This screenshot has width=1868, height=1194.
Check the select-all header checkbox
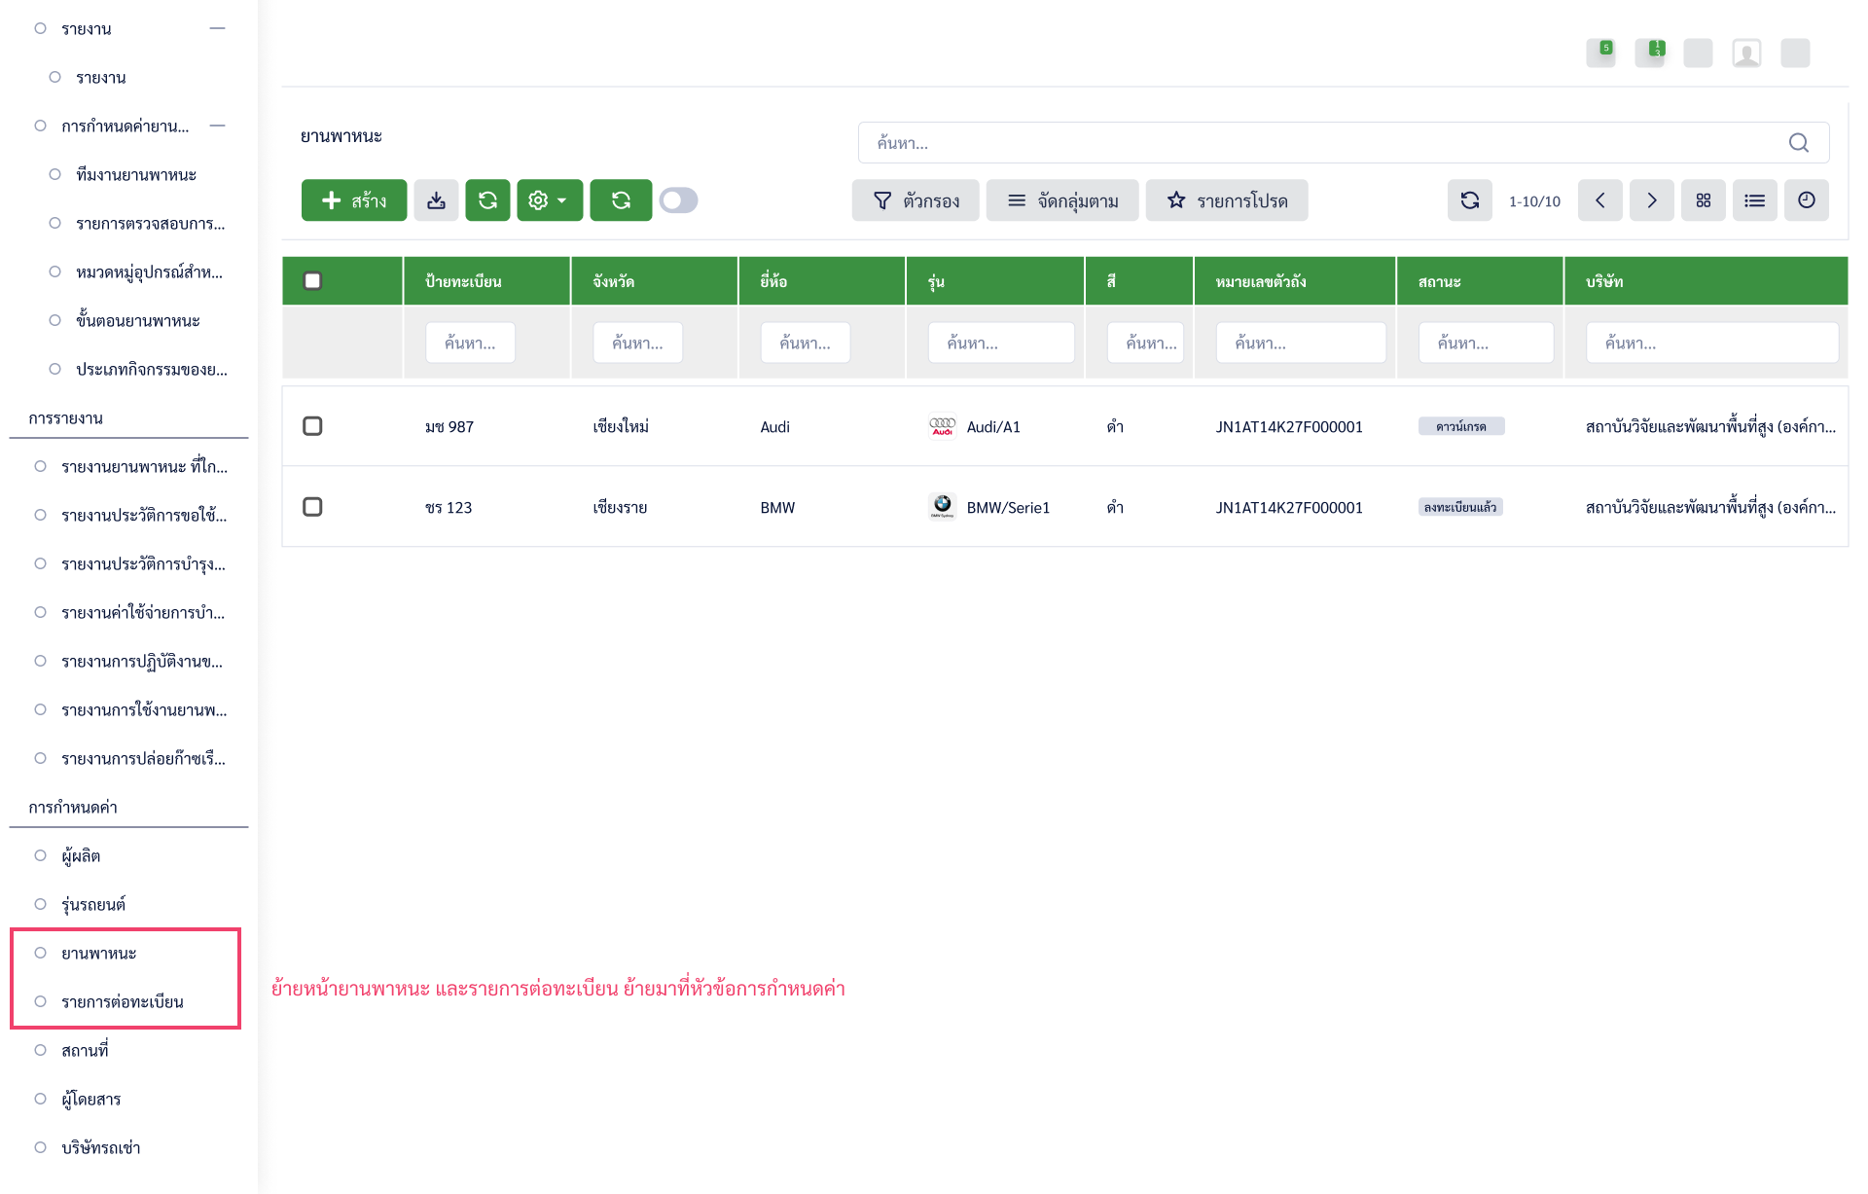[x=312, y=281]
